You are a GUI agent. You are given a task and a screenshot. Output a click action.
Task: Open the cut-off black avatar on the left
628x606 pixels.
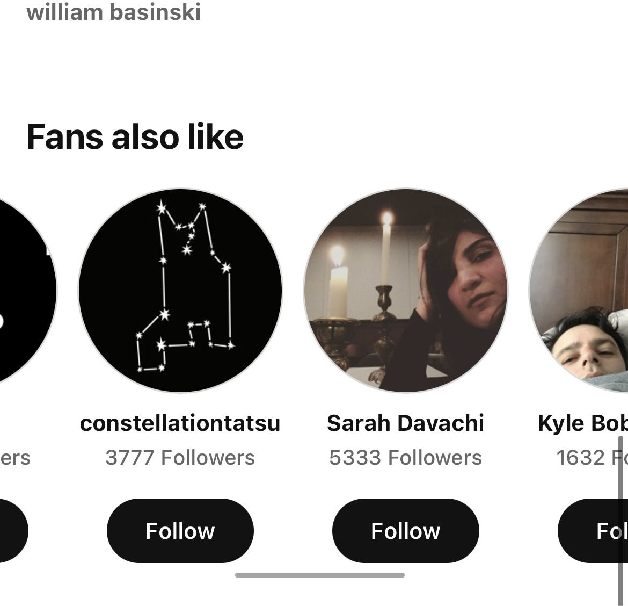pyautogui.click(x=24, y=290)
